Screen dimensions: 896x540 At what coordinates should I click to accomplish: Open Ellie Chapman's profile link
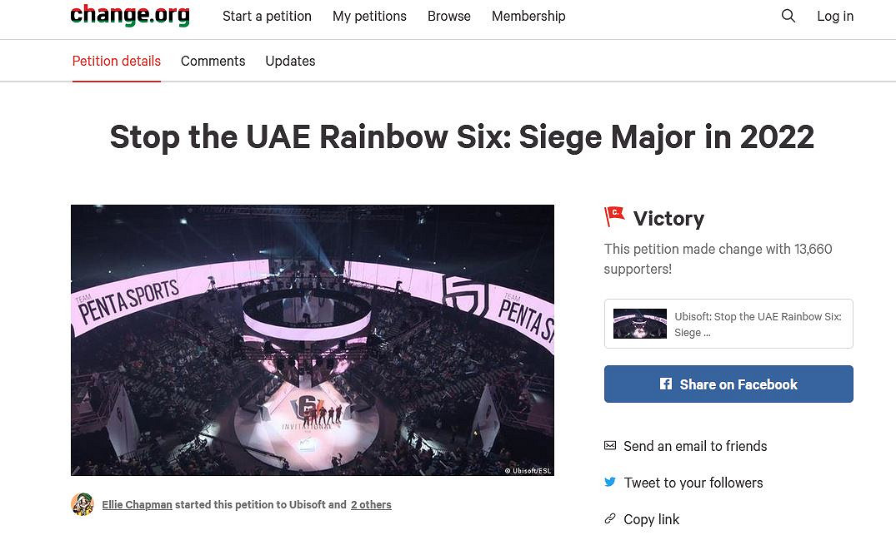137,504
